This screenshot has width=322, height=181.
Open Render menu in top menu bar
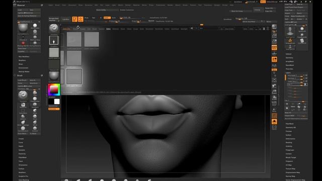pos(170,5)
